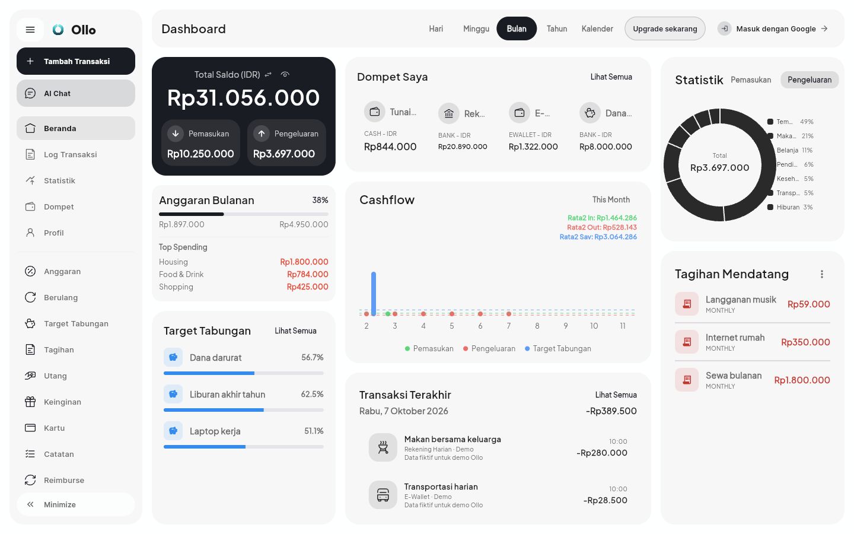Open Utang in the sidebar

76,376
